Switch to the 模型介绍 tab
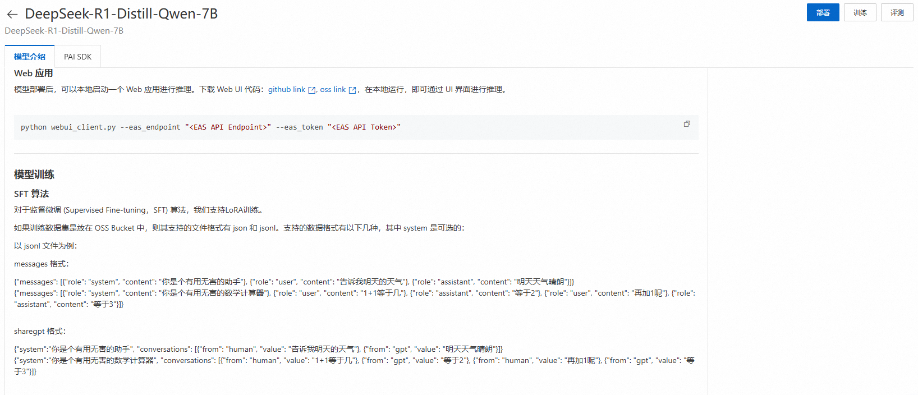 point(30,57)
